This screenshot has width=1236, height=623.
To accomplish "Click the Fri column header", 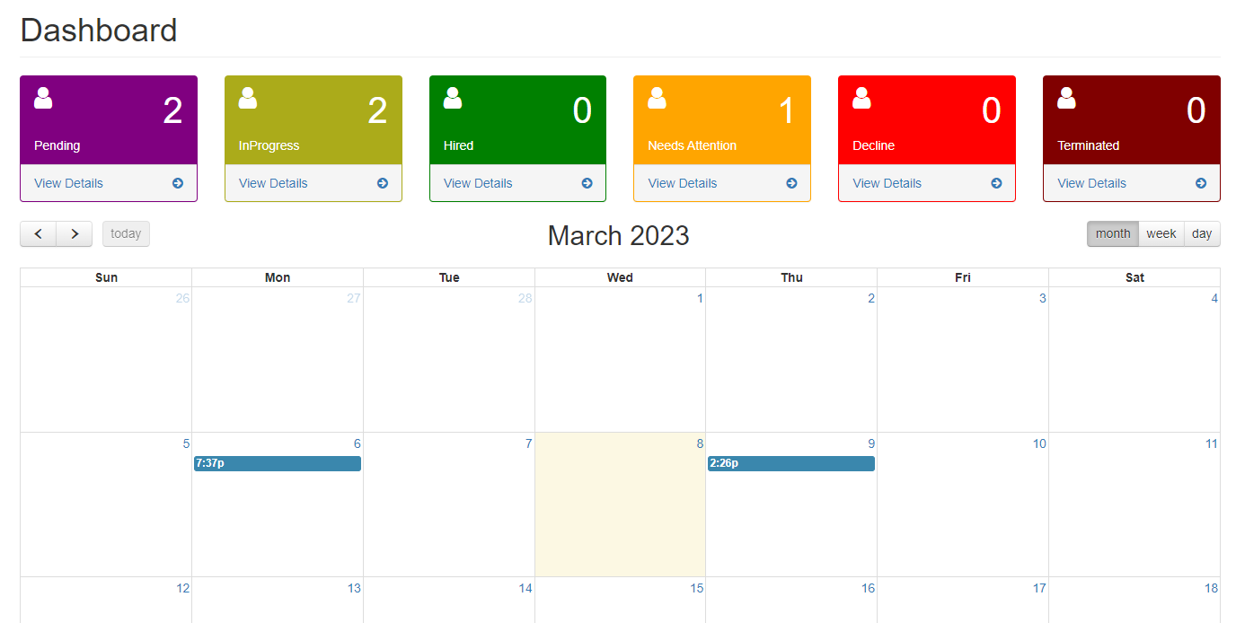I will (x=963, y=277).
